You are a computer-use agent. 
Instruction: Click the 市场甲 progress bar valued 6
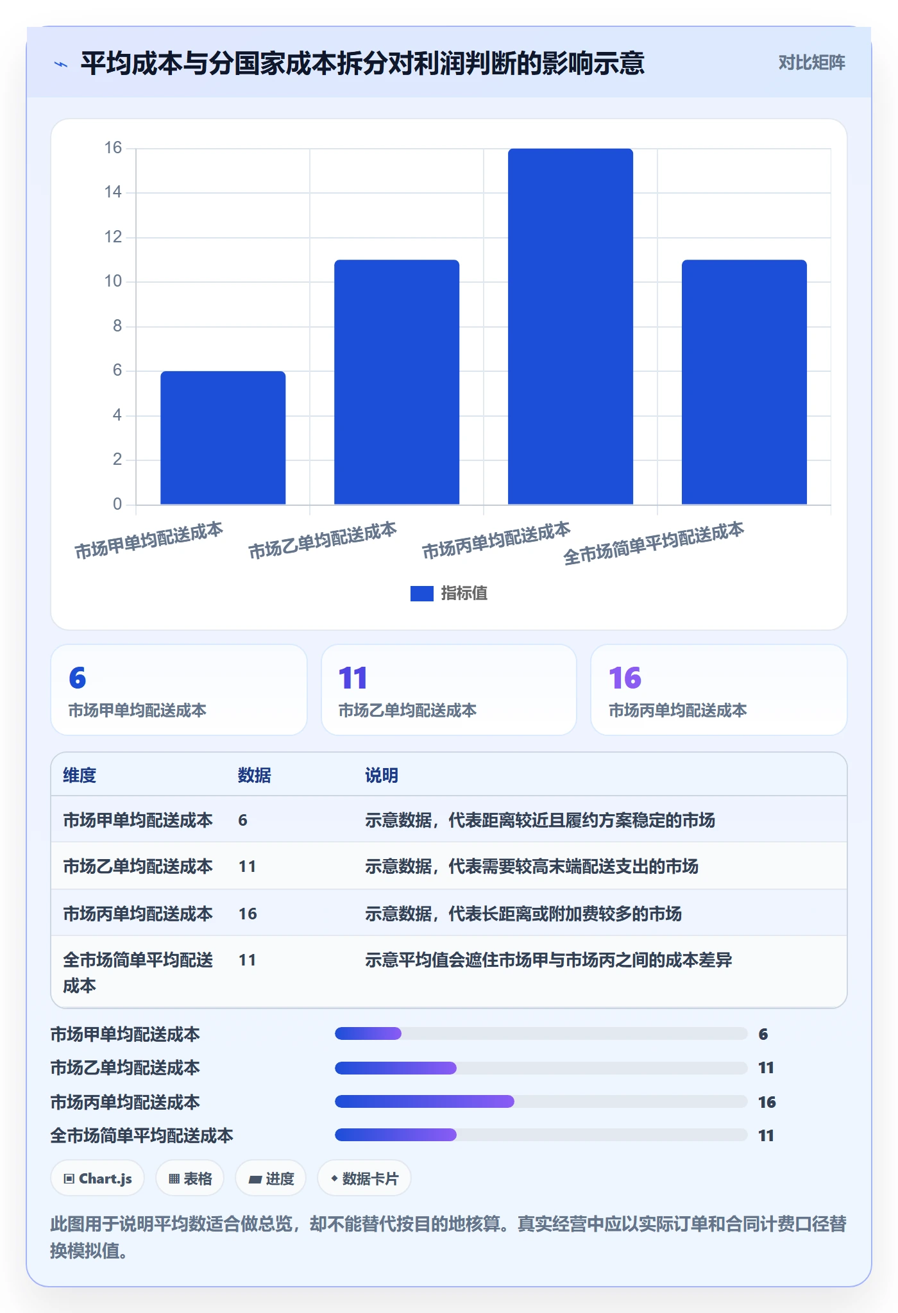(541, 1033)
